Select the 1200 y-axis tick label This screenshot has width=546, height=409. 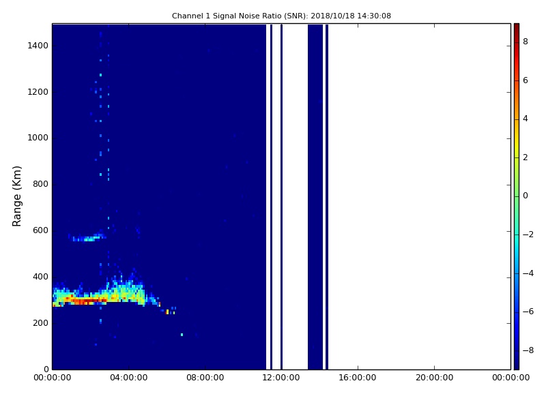pyautogui.click(x=38, y=92)
